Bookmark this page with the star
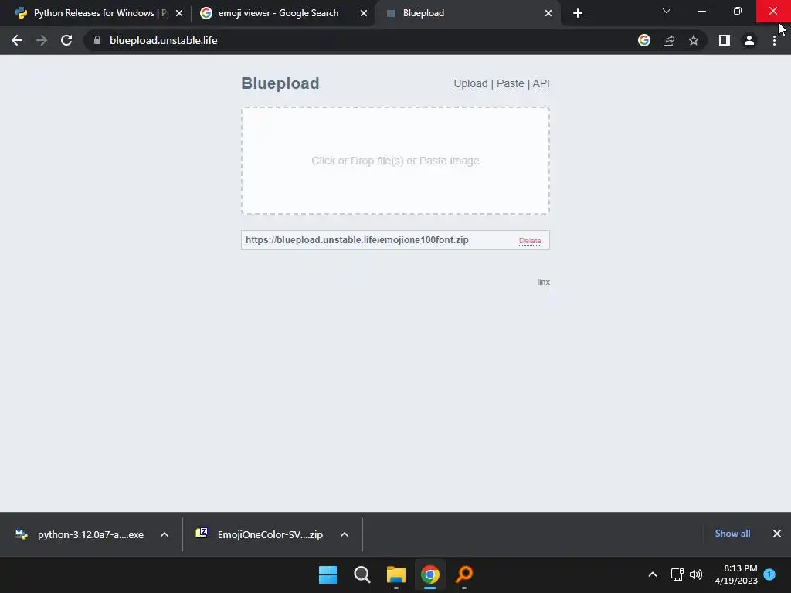 click(x=694, y=40)
